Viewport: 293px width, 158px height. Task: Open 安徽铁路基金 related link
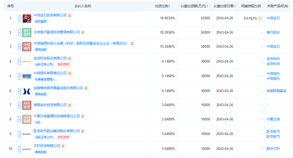pos(276,91)
